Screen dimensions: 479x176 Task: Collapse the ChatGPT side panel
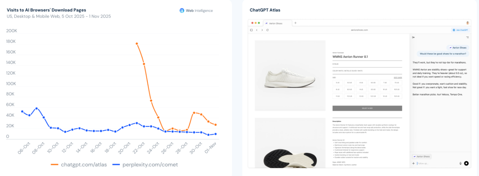pos(414,37)
